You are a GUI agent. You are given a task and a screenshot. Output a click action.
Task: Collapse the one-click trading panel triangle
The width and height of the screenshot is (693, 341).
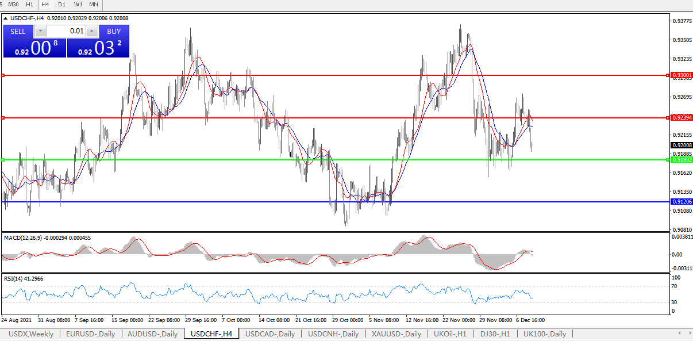[x=6, y=18]
